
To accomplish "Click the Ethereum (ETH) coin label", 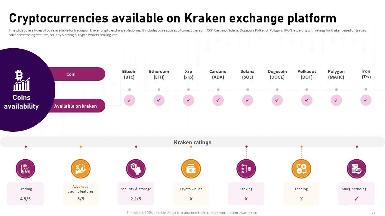I will 159,74.
